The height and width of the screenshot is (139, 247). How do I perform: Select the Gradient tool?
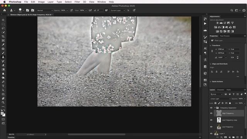click(3, 69)
